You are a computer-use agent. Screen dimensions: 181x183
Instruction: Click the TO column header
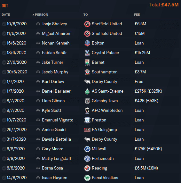click(85, 15)
